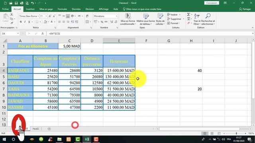Expand the formula bar chevron
The width and height of the screenshot is (255, 143).
(x=253, y=33)
